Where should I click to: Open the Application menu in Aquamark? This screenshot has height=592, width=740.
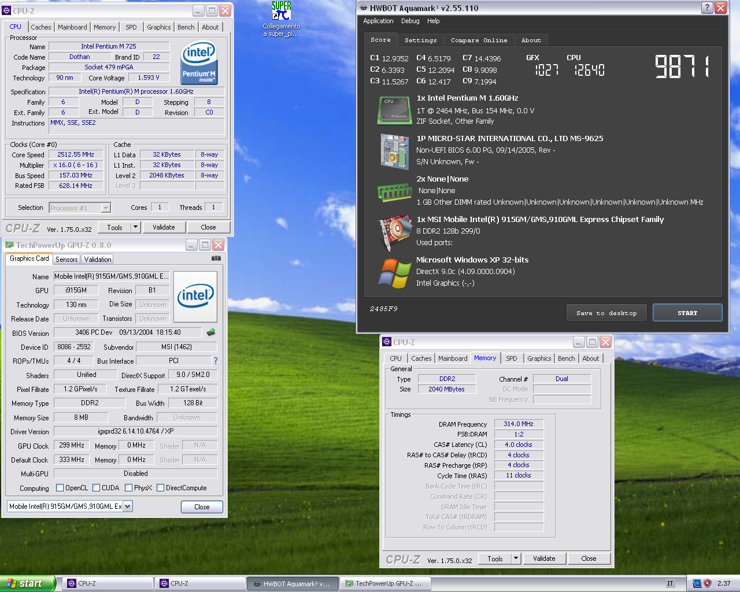point(378,21)
